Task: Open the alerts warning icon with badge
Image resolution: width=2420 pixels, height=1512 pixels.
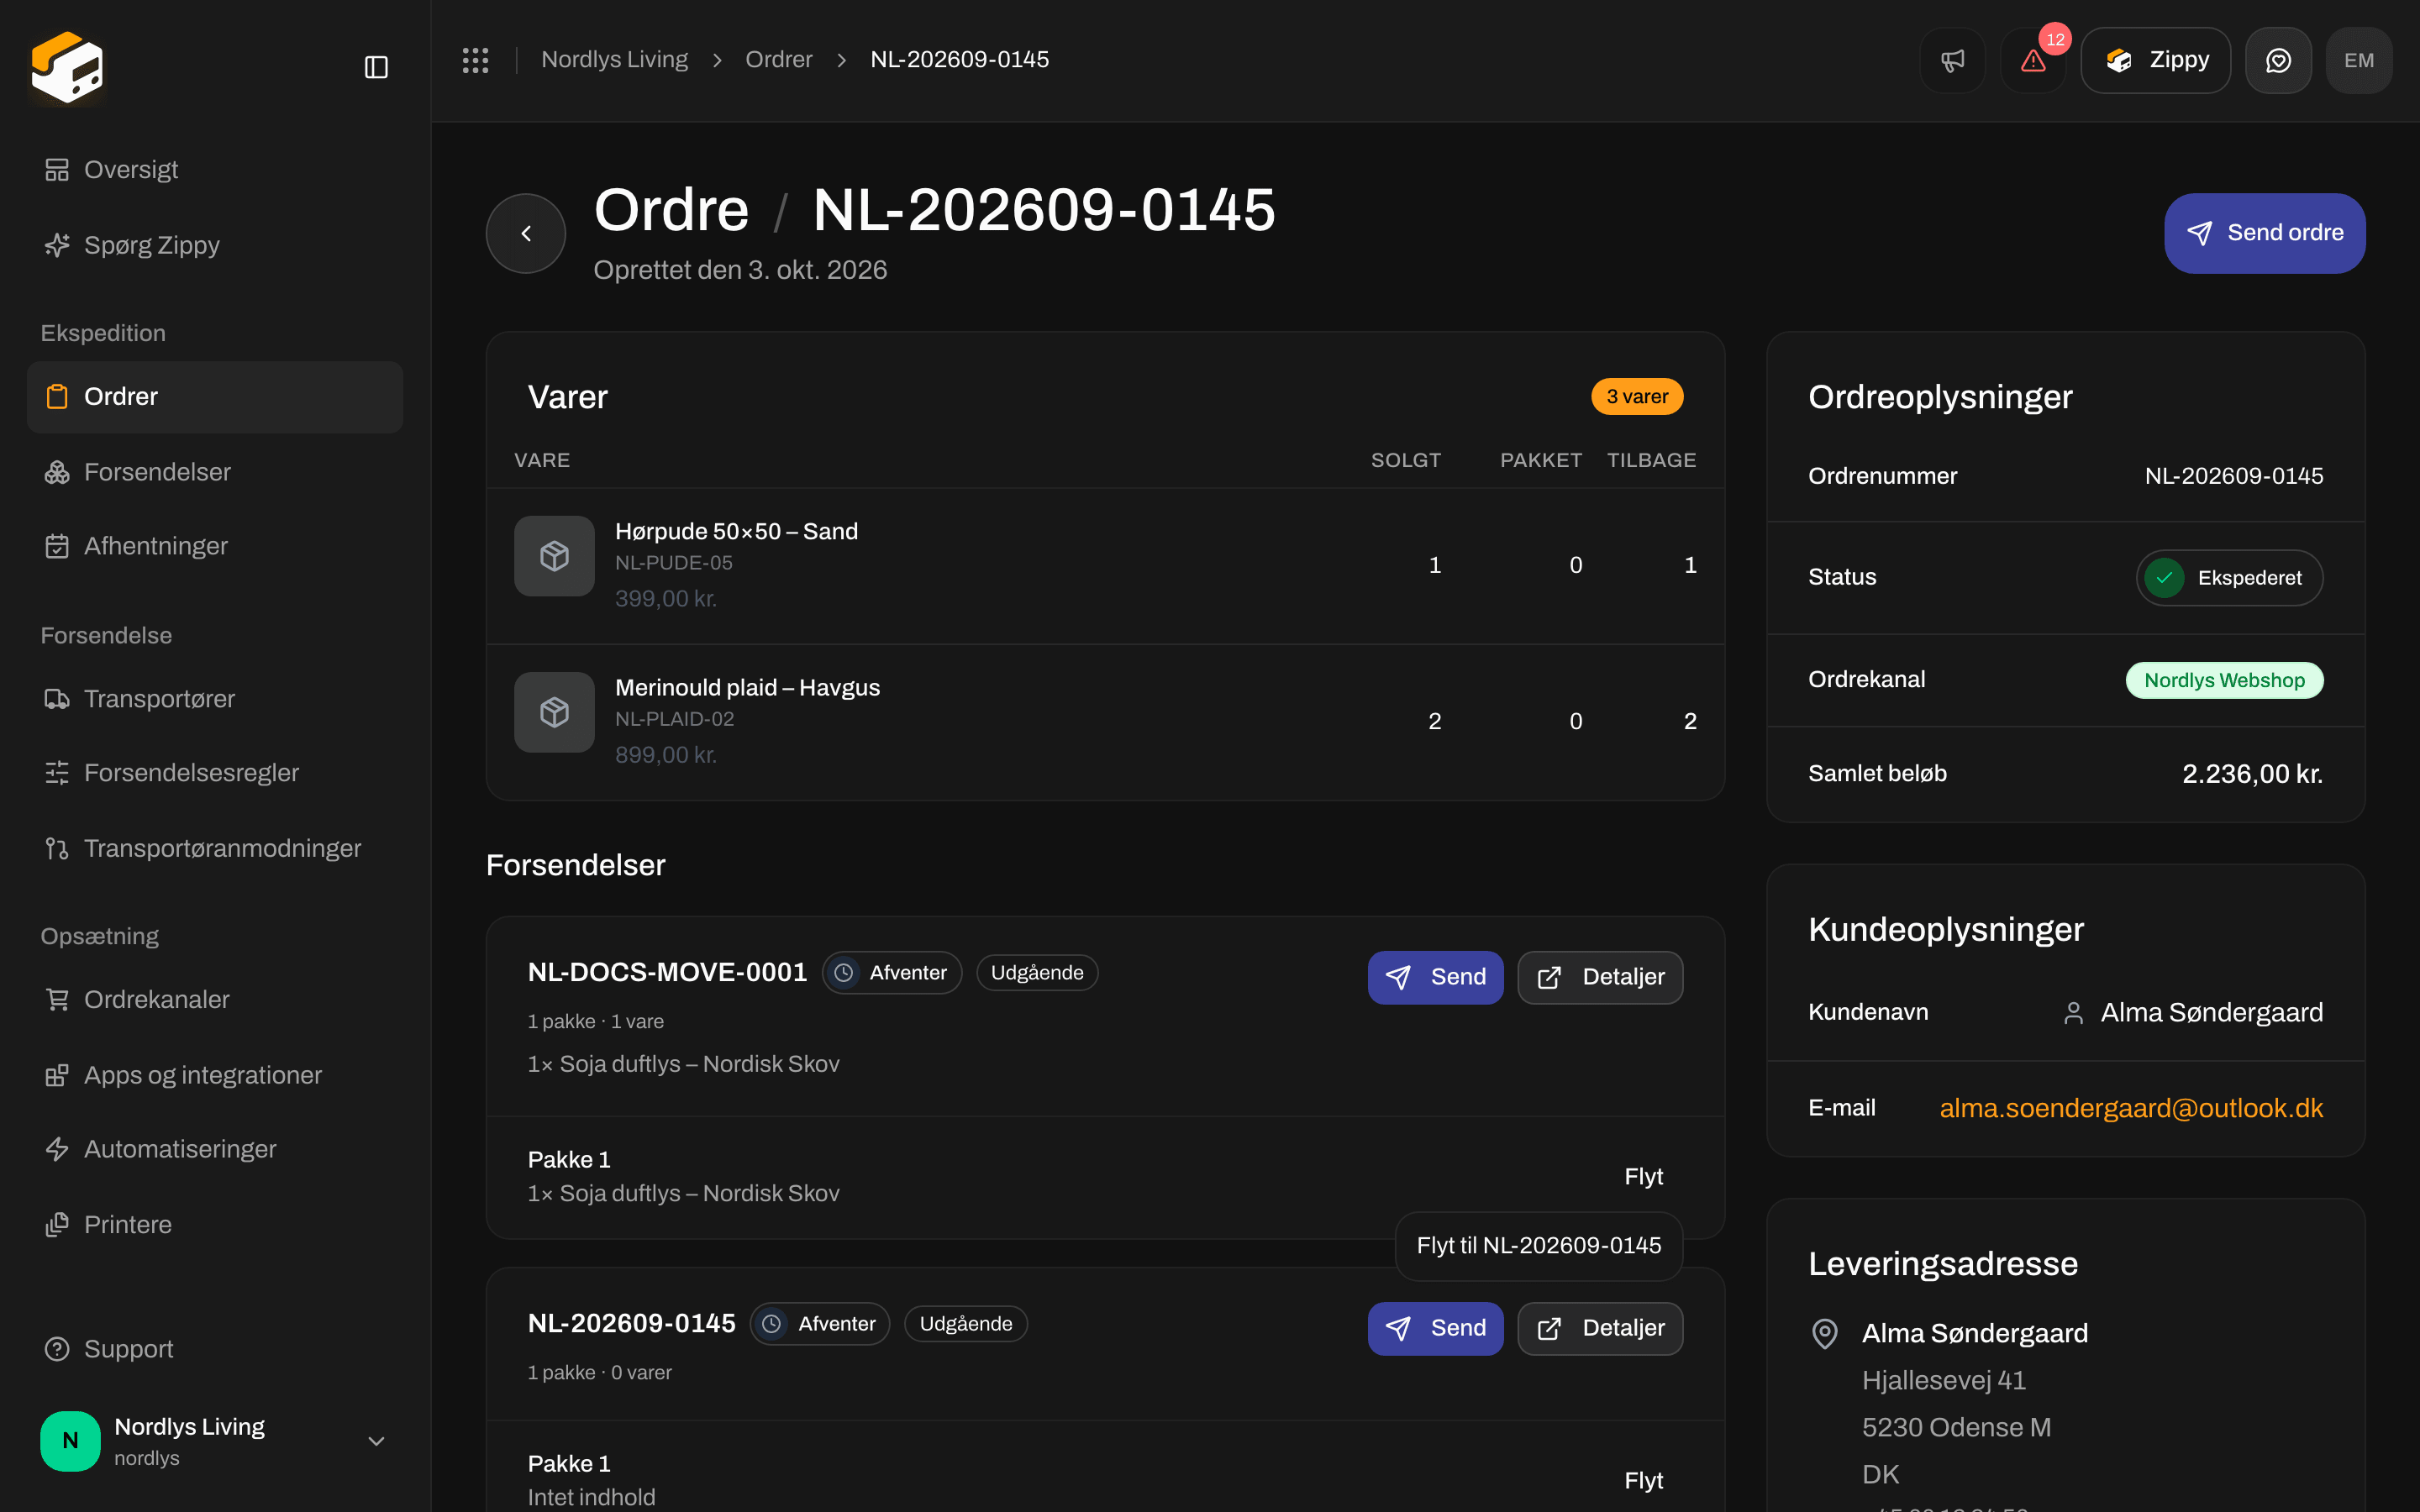Action: (2033, 60)
